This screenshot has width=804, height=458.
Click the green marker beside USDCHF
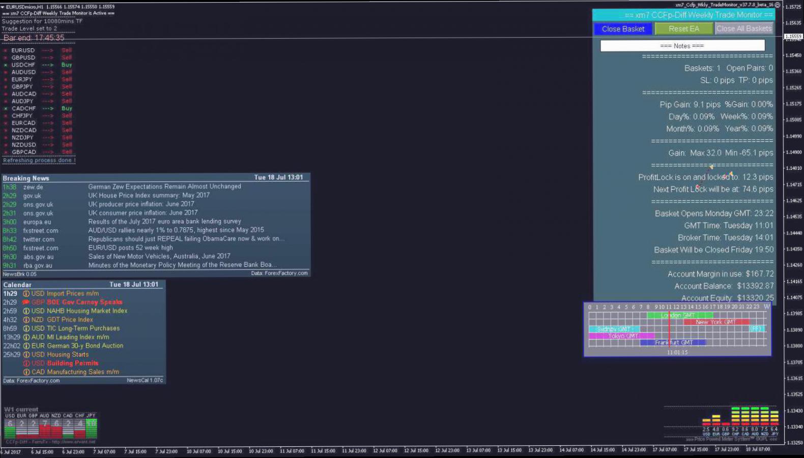[x=6, y=65]
